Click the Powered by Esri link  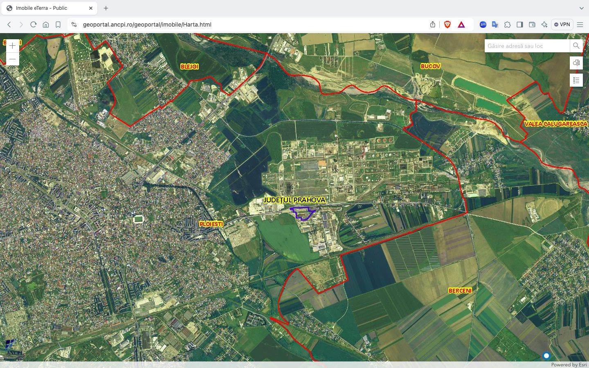coord(569,365)
